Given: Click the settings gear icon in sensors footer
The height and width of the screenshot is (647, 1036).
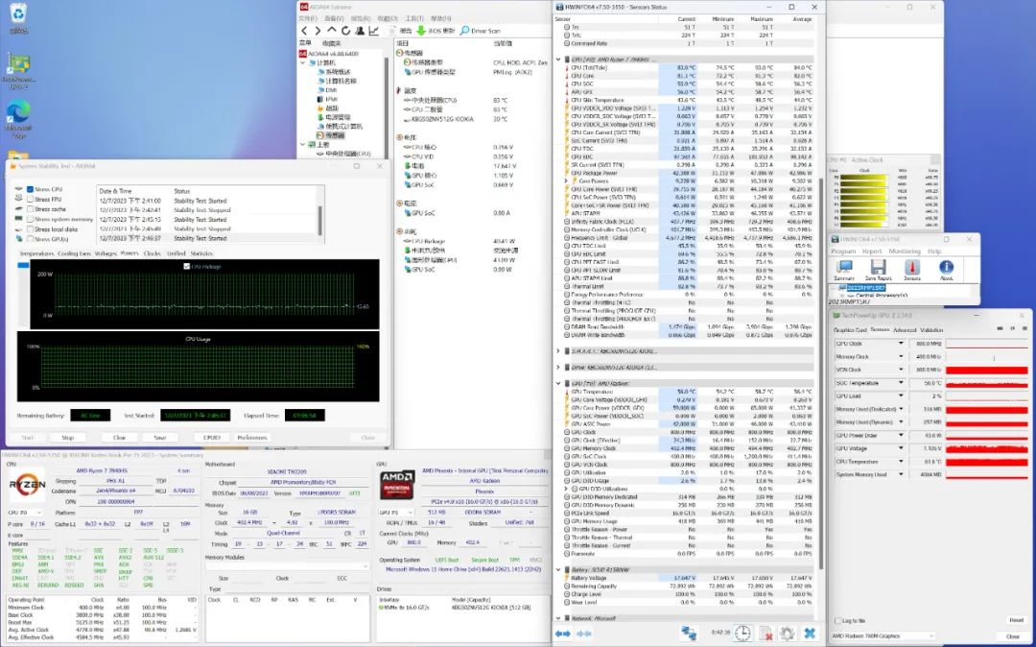Looking at the screenshot, I should pos(787,634).
